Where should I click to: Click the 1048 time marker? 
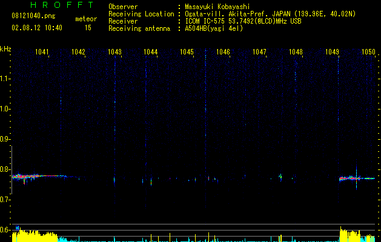click(x=296, y=52)
